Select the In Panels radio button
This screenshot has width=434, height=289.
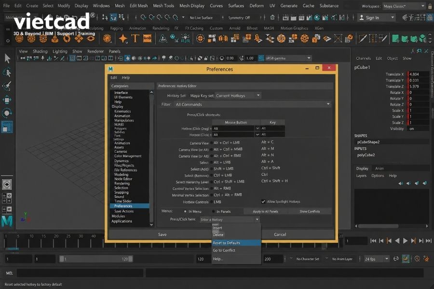point(213,211)
